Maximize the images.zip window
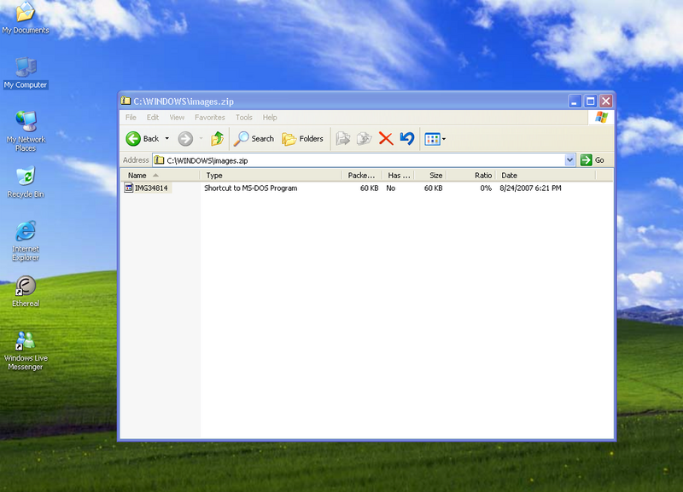Image resolution: width=683 pixels, height=492 pixels. click(x=590, y=101)
